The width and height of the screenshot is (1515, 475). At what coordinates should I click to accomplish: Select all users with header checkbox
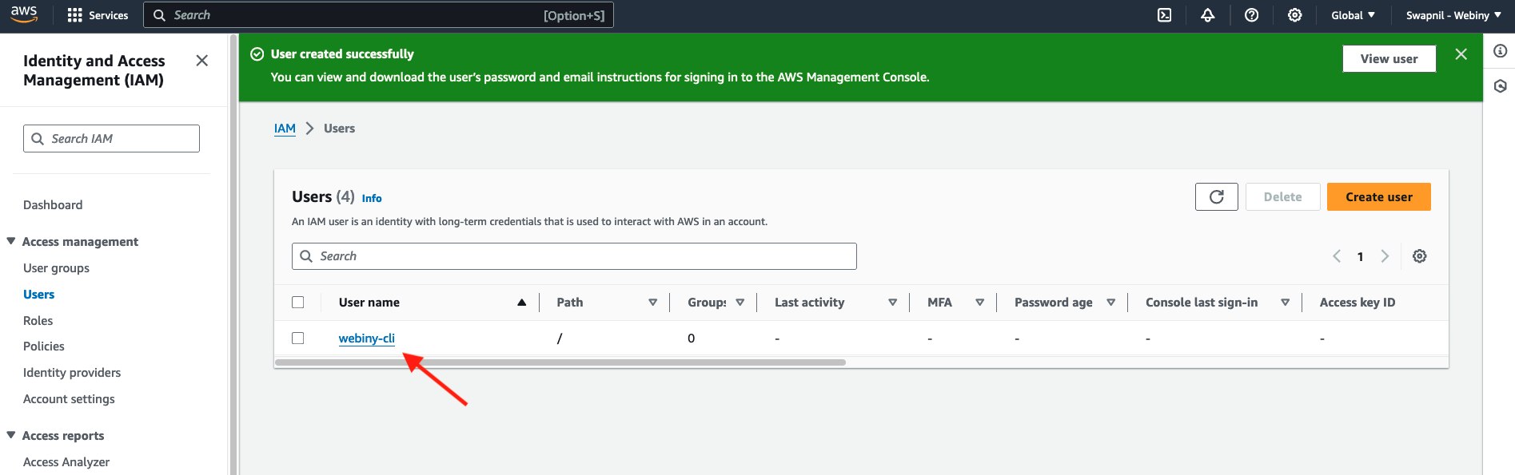point(298,303)
